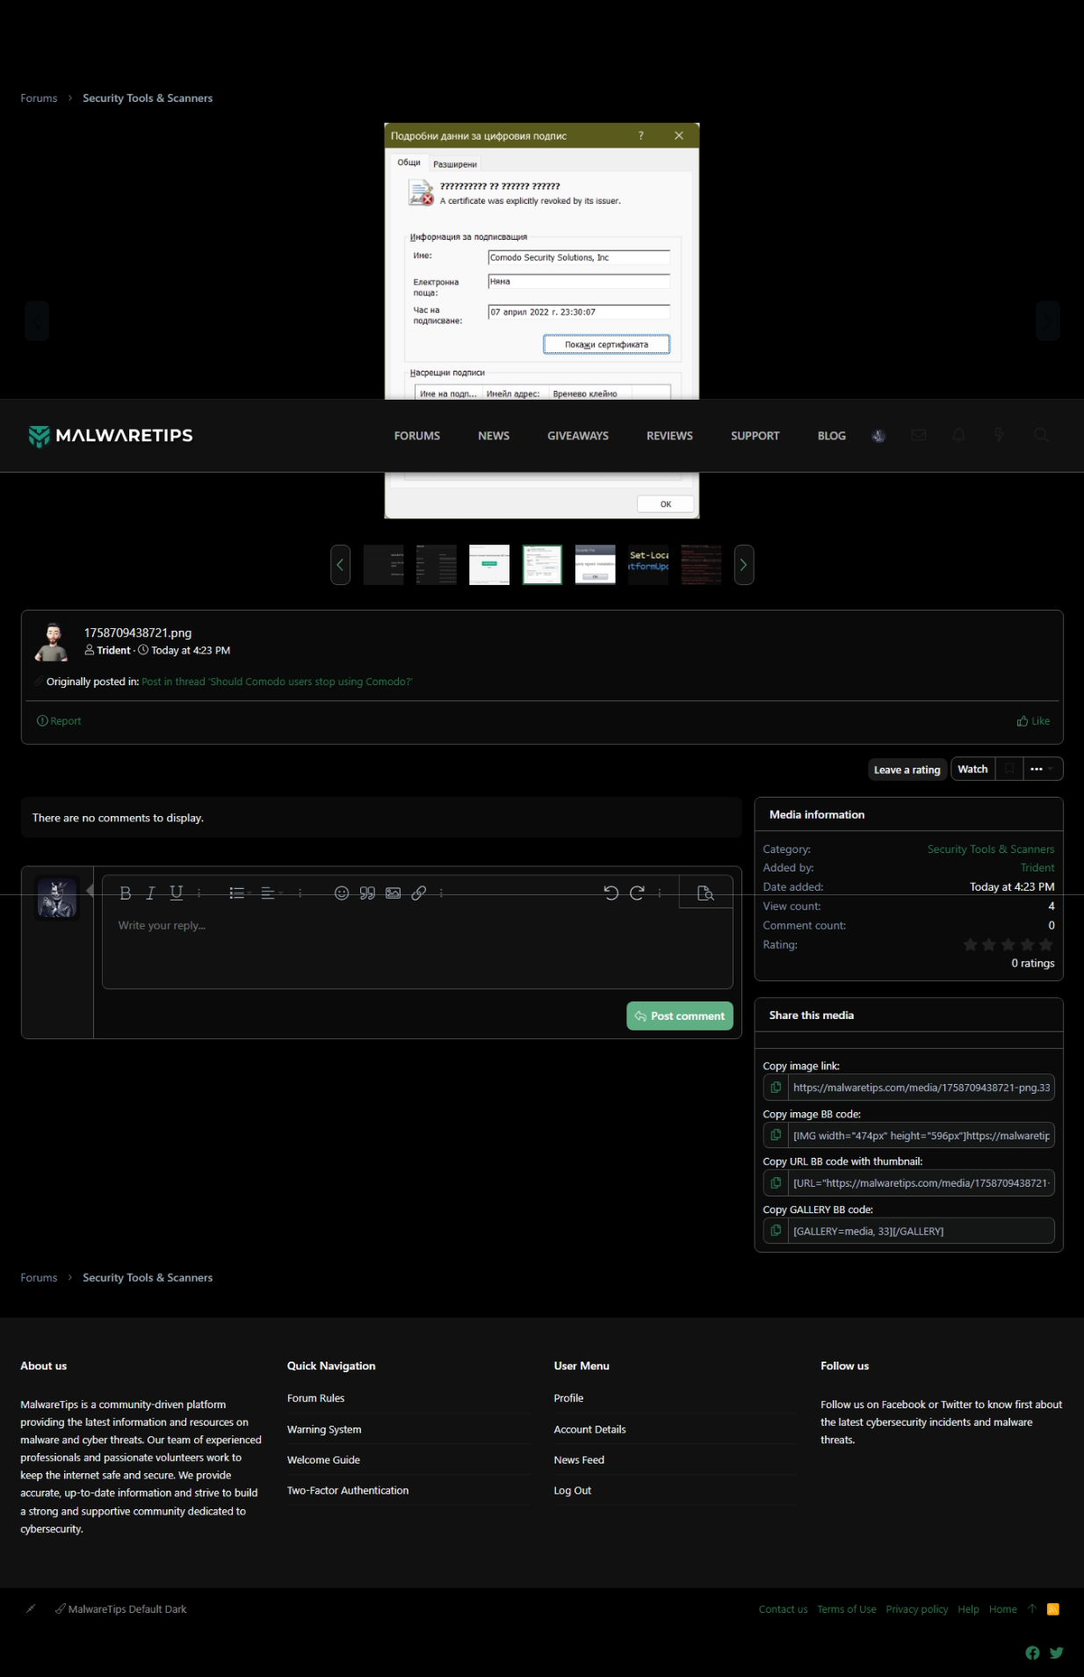Open BLOG in the navigation bar
The image size is (1084, 1677).
pyautogui.click(x=832, y=436)
